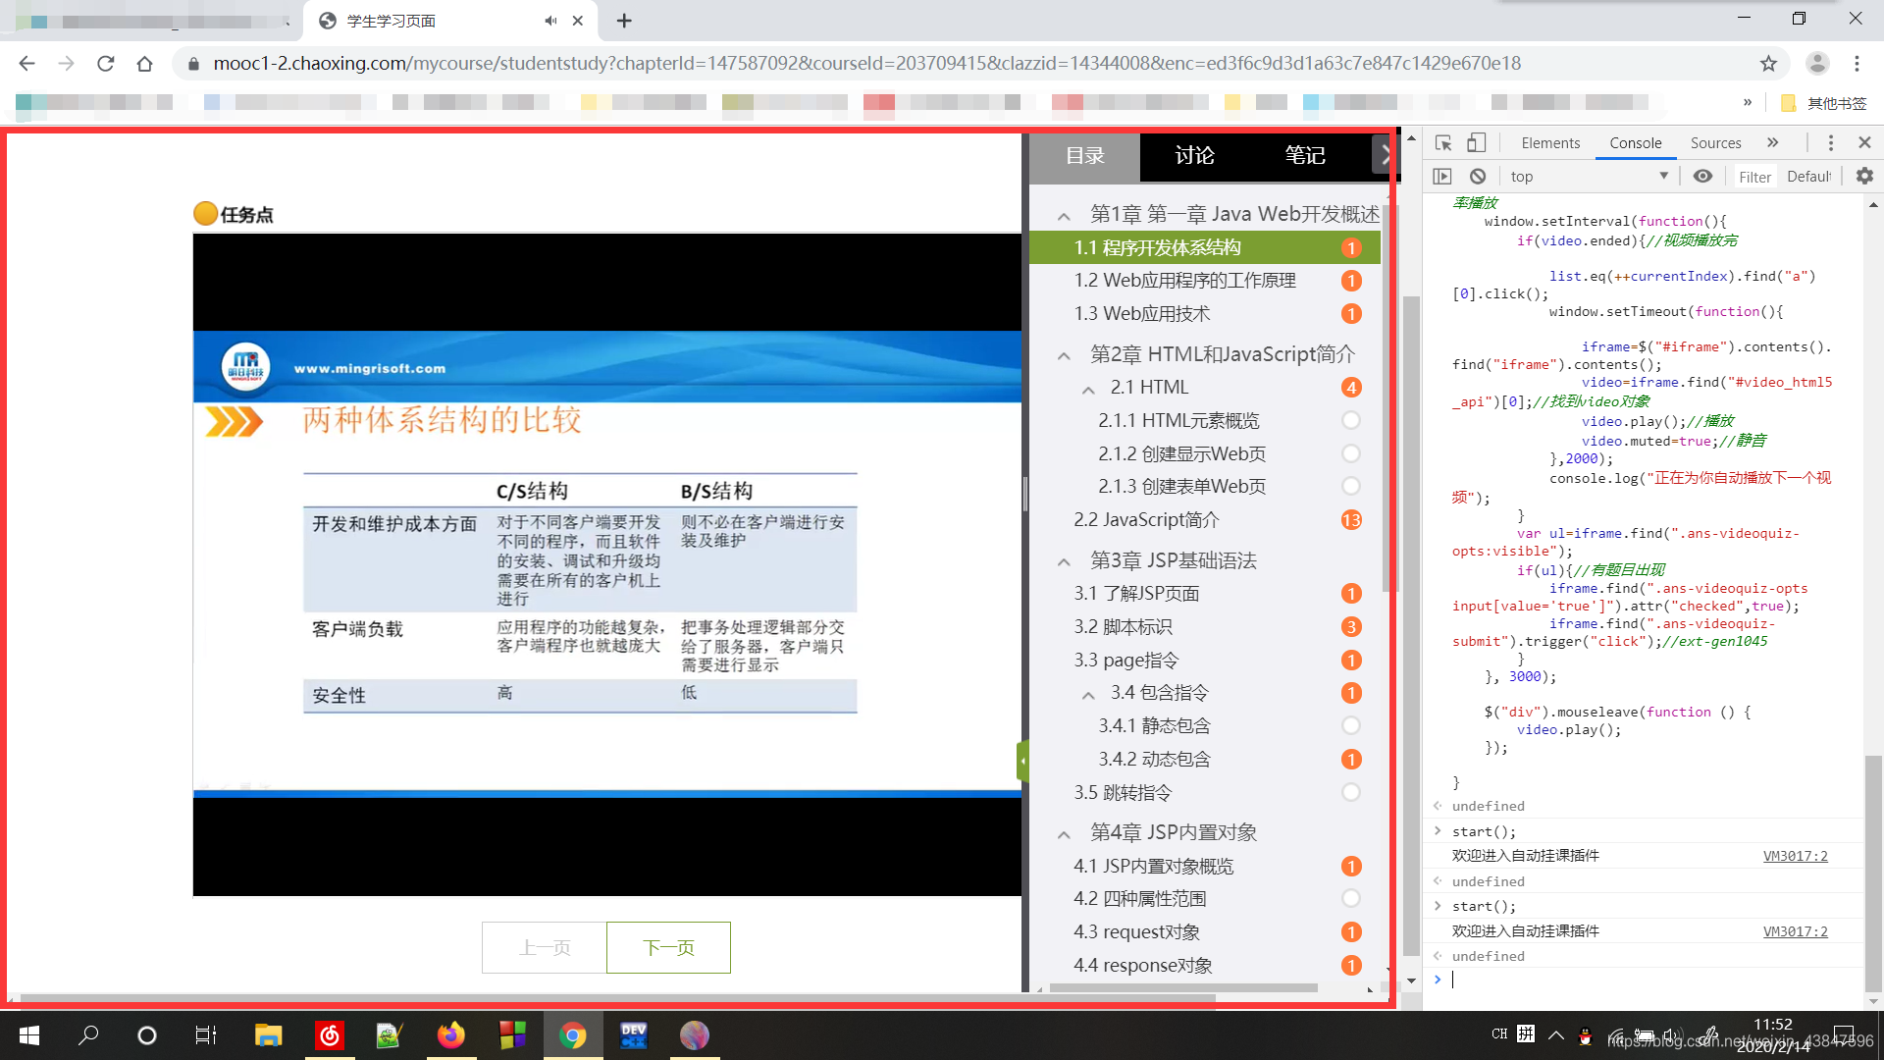
Task: Click the 下一页 button
Action: point(668,947)
